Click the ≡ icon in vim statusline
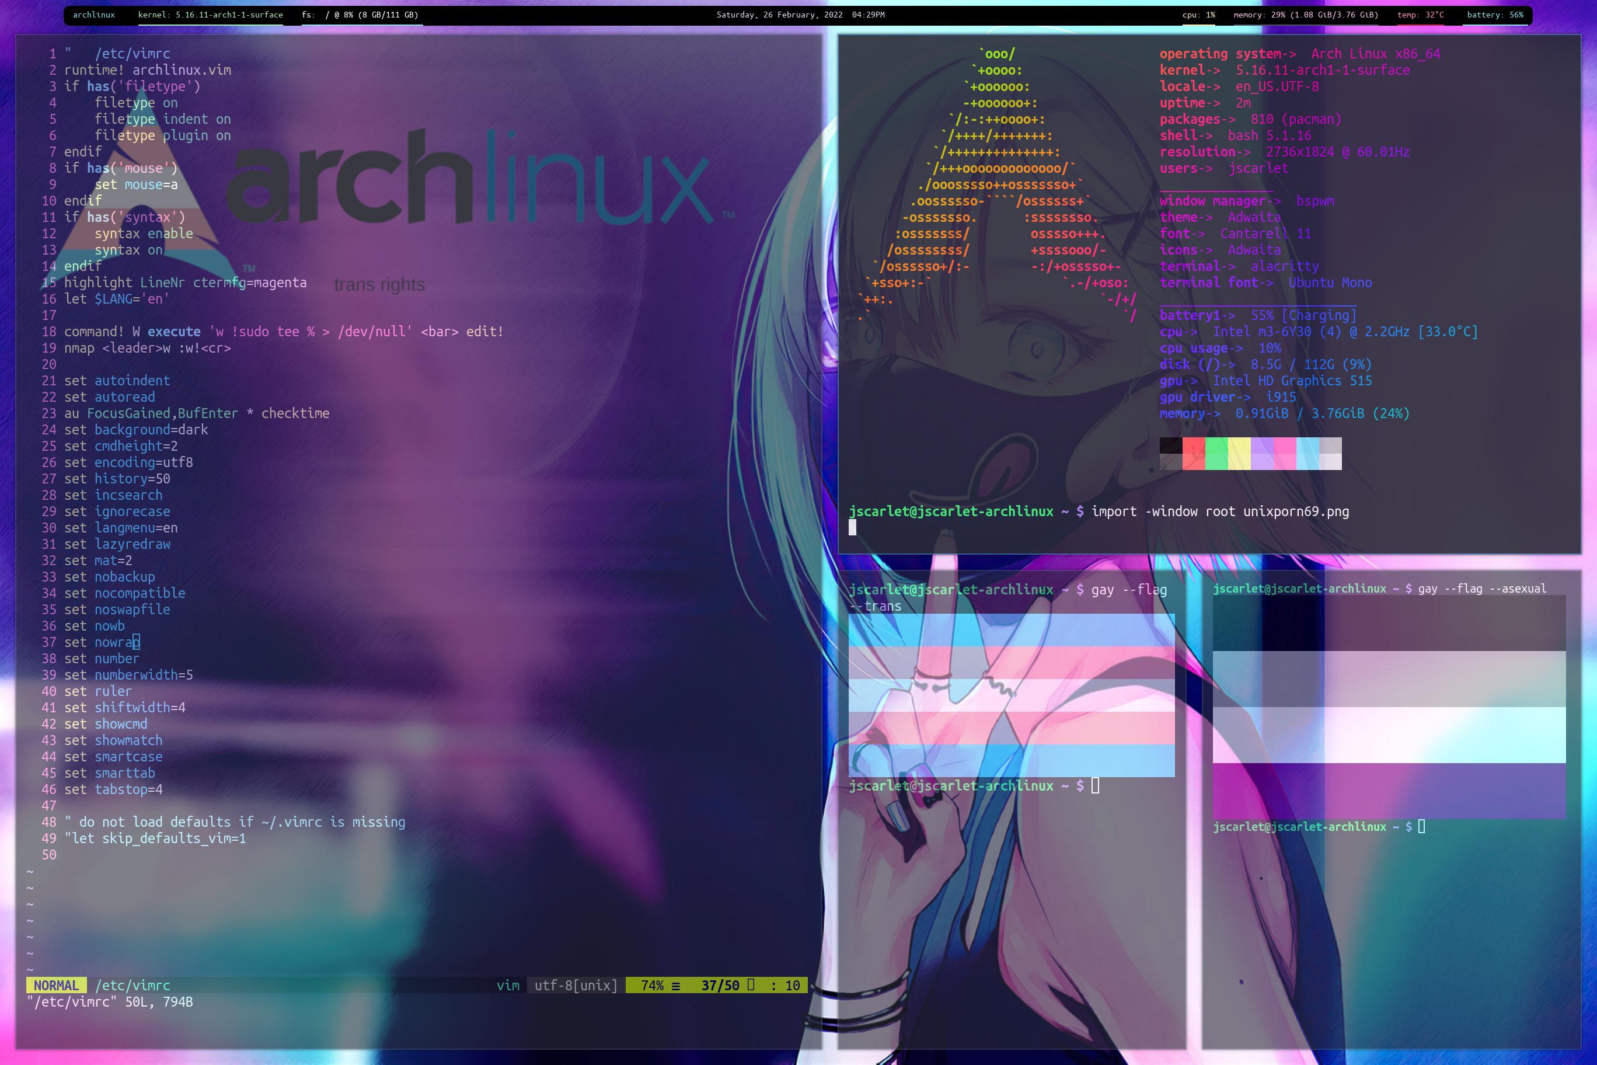This screenshot has height=1065, width=1597. (675, 985)
